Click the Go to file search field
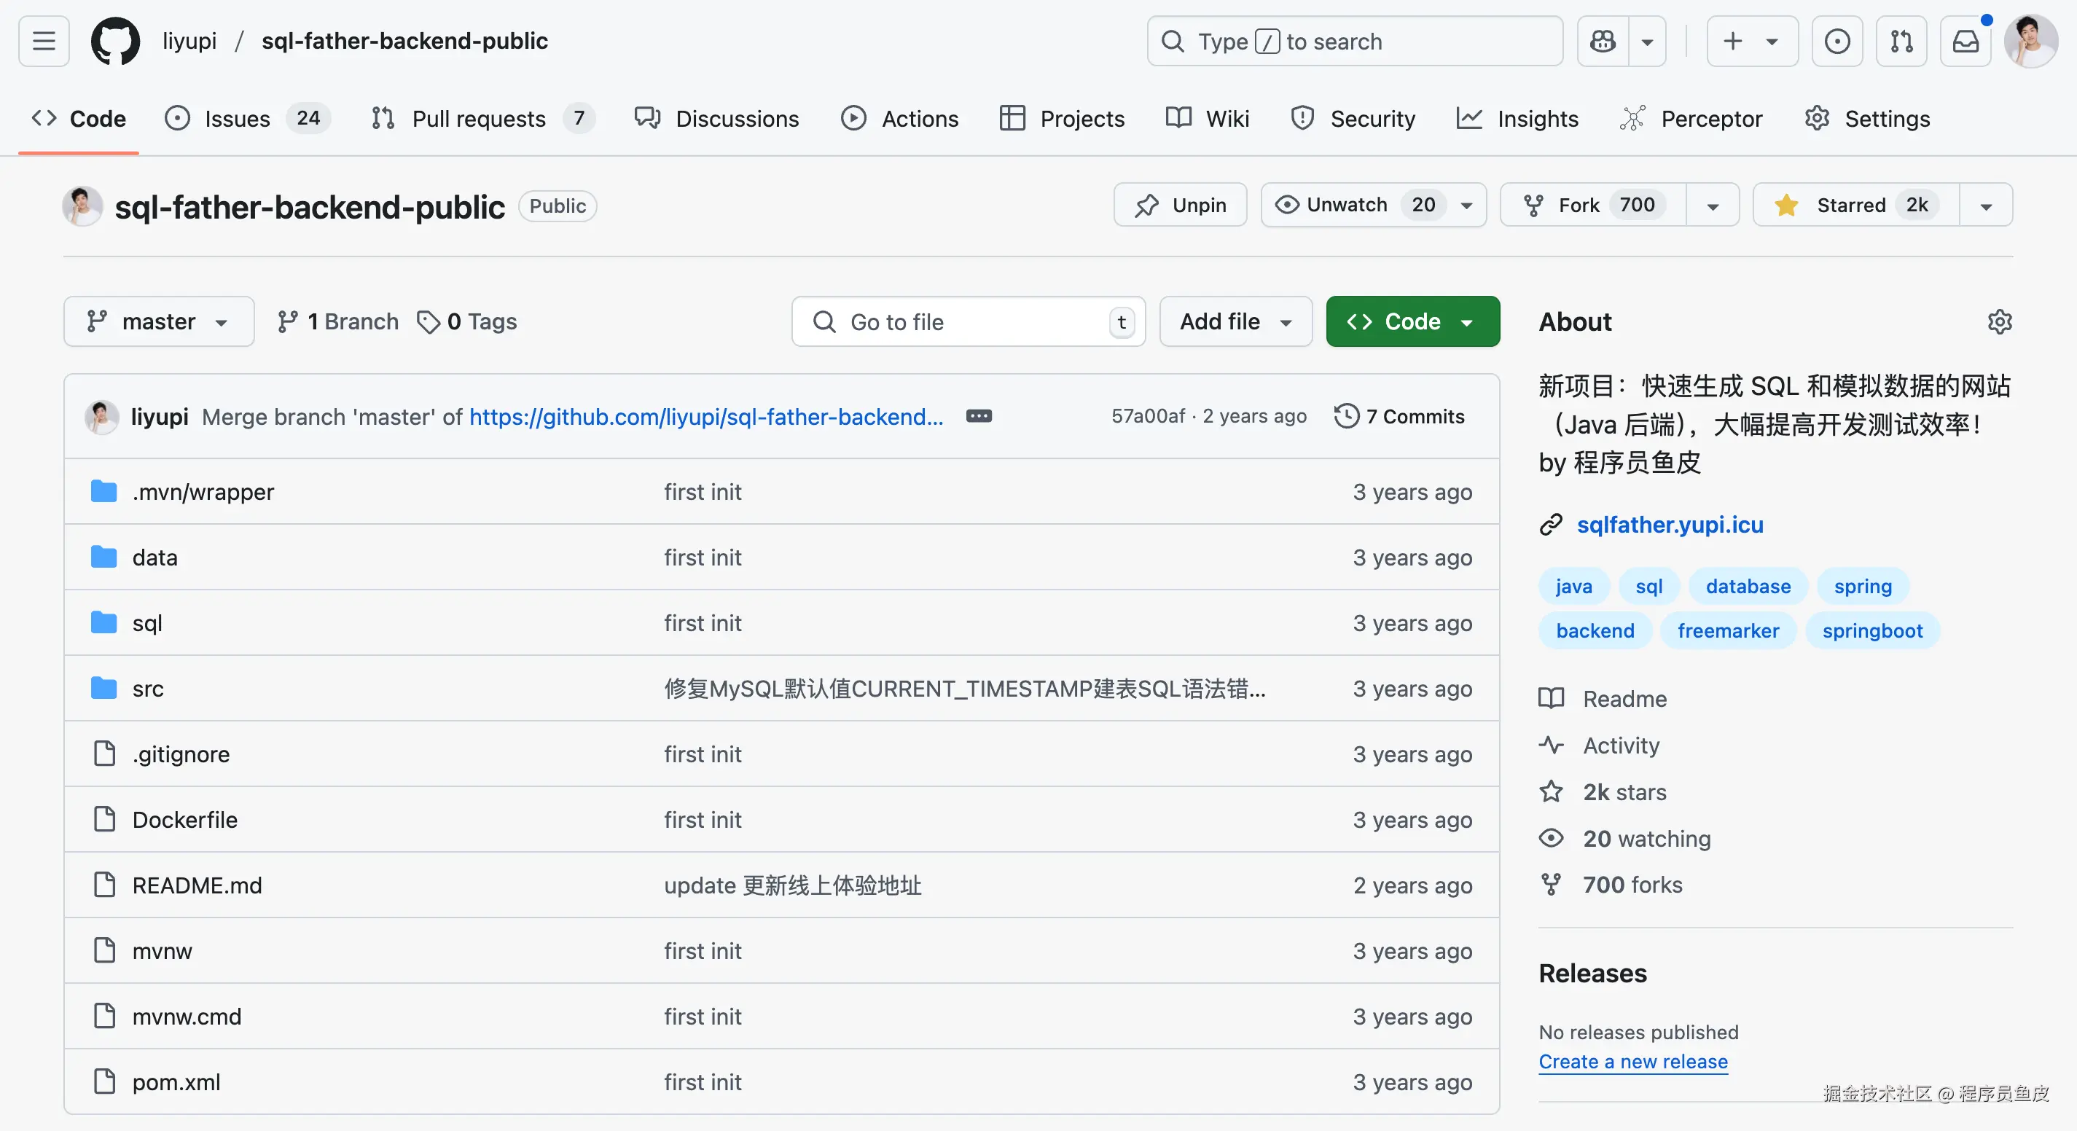 (968, 321)
